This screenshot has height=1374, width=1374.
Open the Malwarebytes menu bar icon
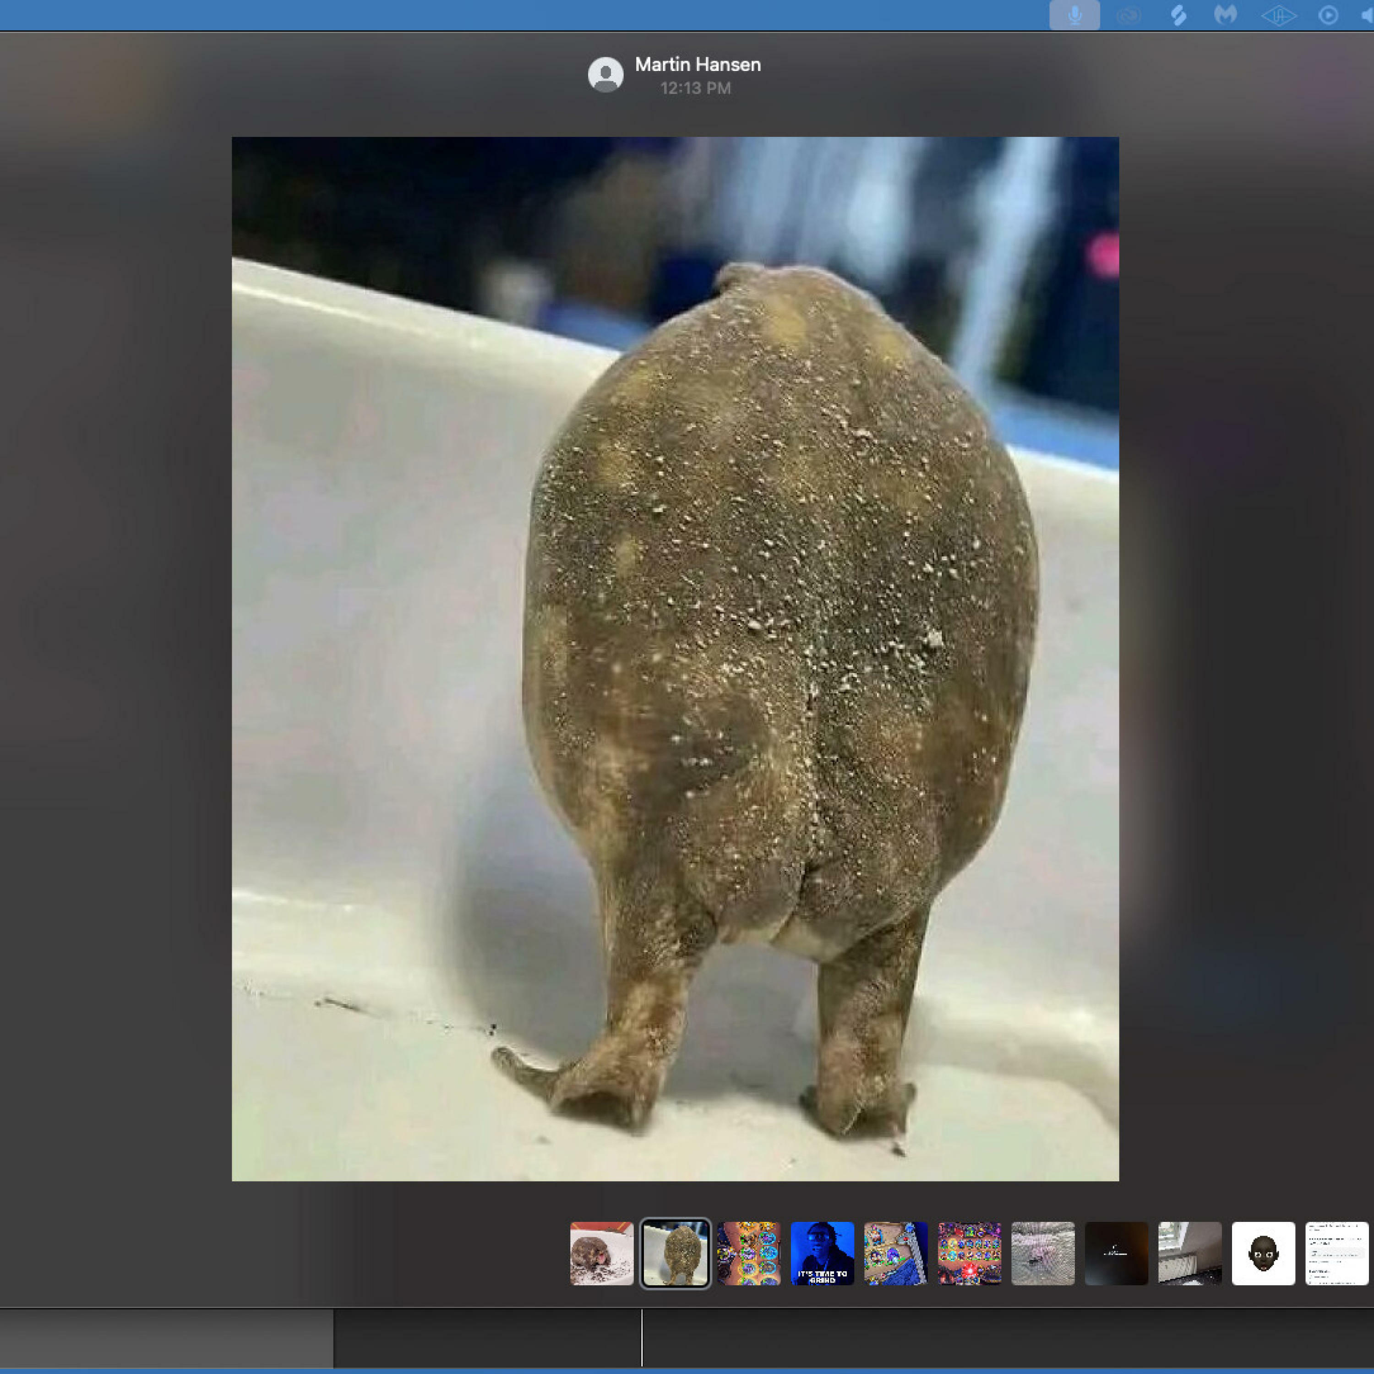(x=1225, y=15)
